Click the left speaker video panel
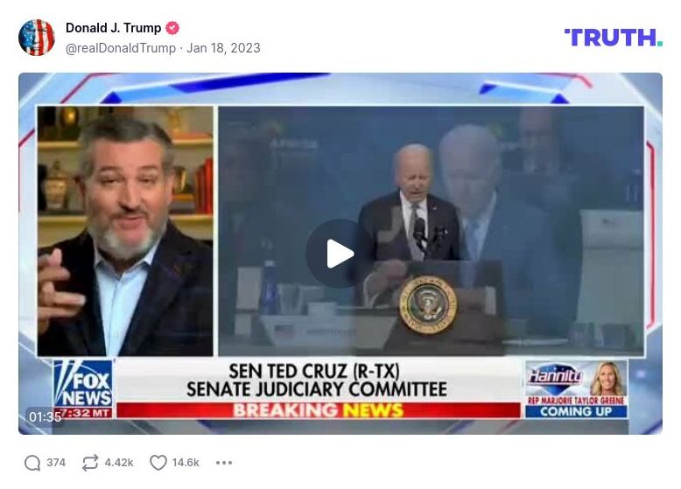681x489 pixels. (125, 231)
